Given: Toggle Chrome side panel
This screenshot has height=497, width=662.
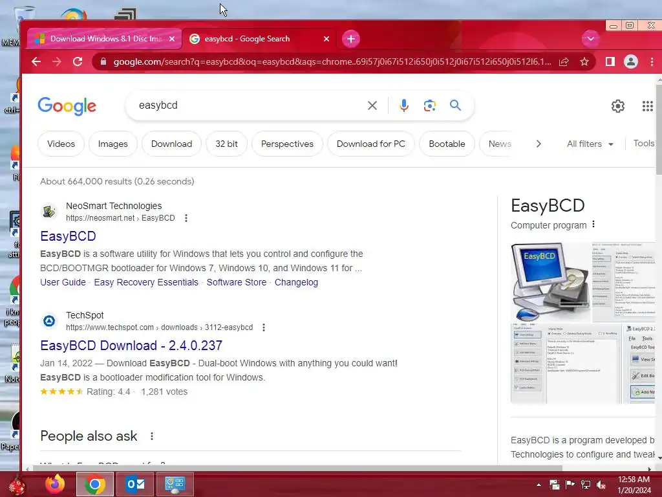Looking at the screenshot, I should (610, 61).
